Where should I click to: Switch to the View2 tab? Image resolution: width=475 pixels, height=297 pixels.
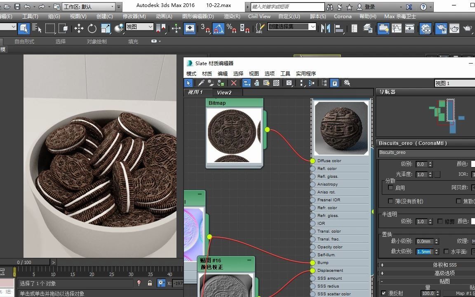[x=224, y=92]
